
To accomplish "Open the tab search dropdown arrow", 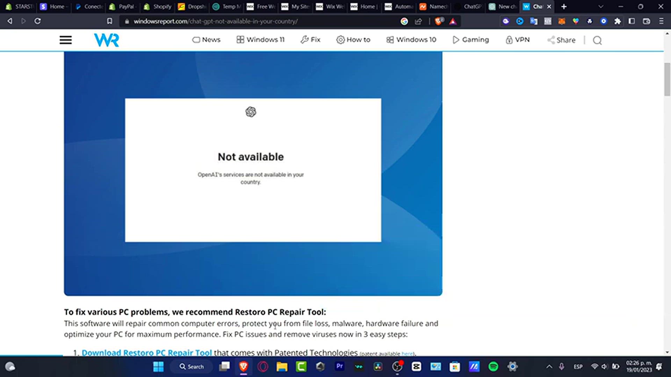I will (601, 6).
